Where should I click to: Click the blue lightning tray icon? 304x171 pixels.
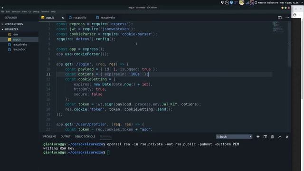tap(231, 3)
